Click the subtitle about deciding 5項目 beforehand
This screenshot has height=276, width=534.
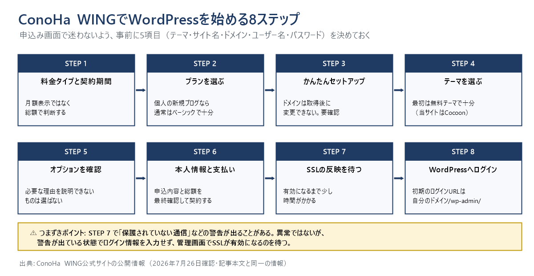coord(195,36)
